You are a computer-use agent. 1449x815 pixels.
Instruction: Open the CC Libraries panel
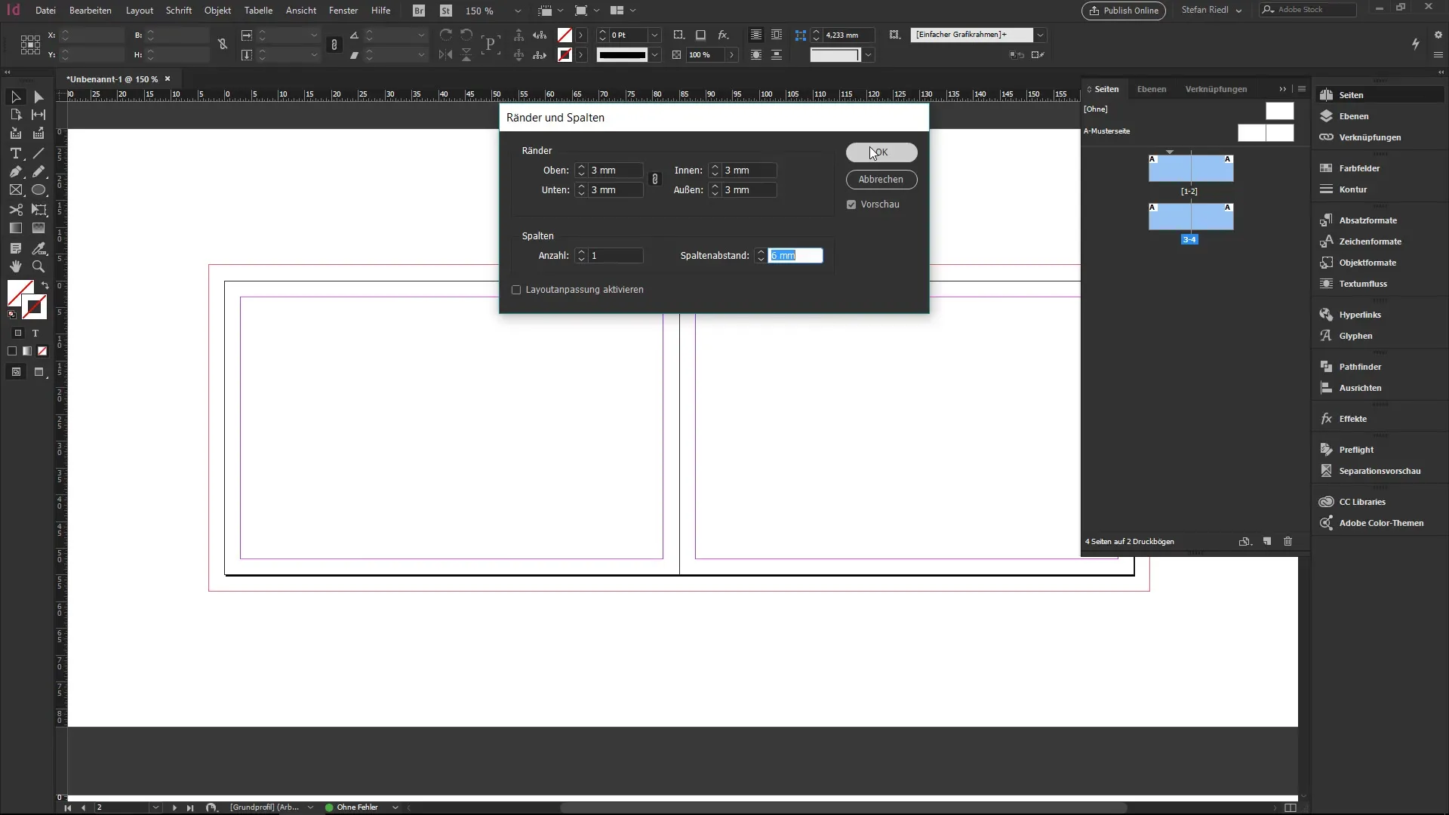pos(1362,502)
